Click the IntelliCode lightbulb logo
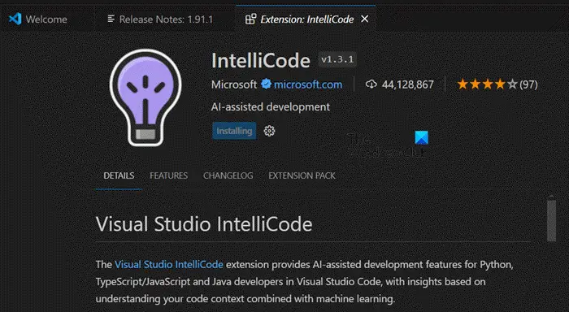The height and width of the screenshot is (312, 569). point(146,98)
